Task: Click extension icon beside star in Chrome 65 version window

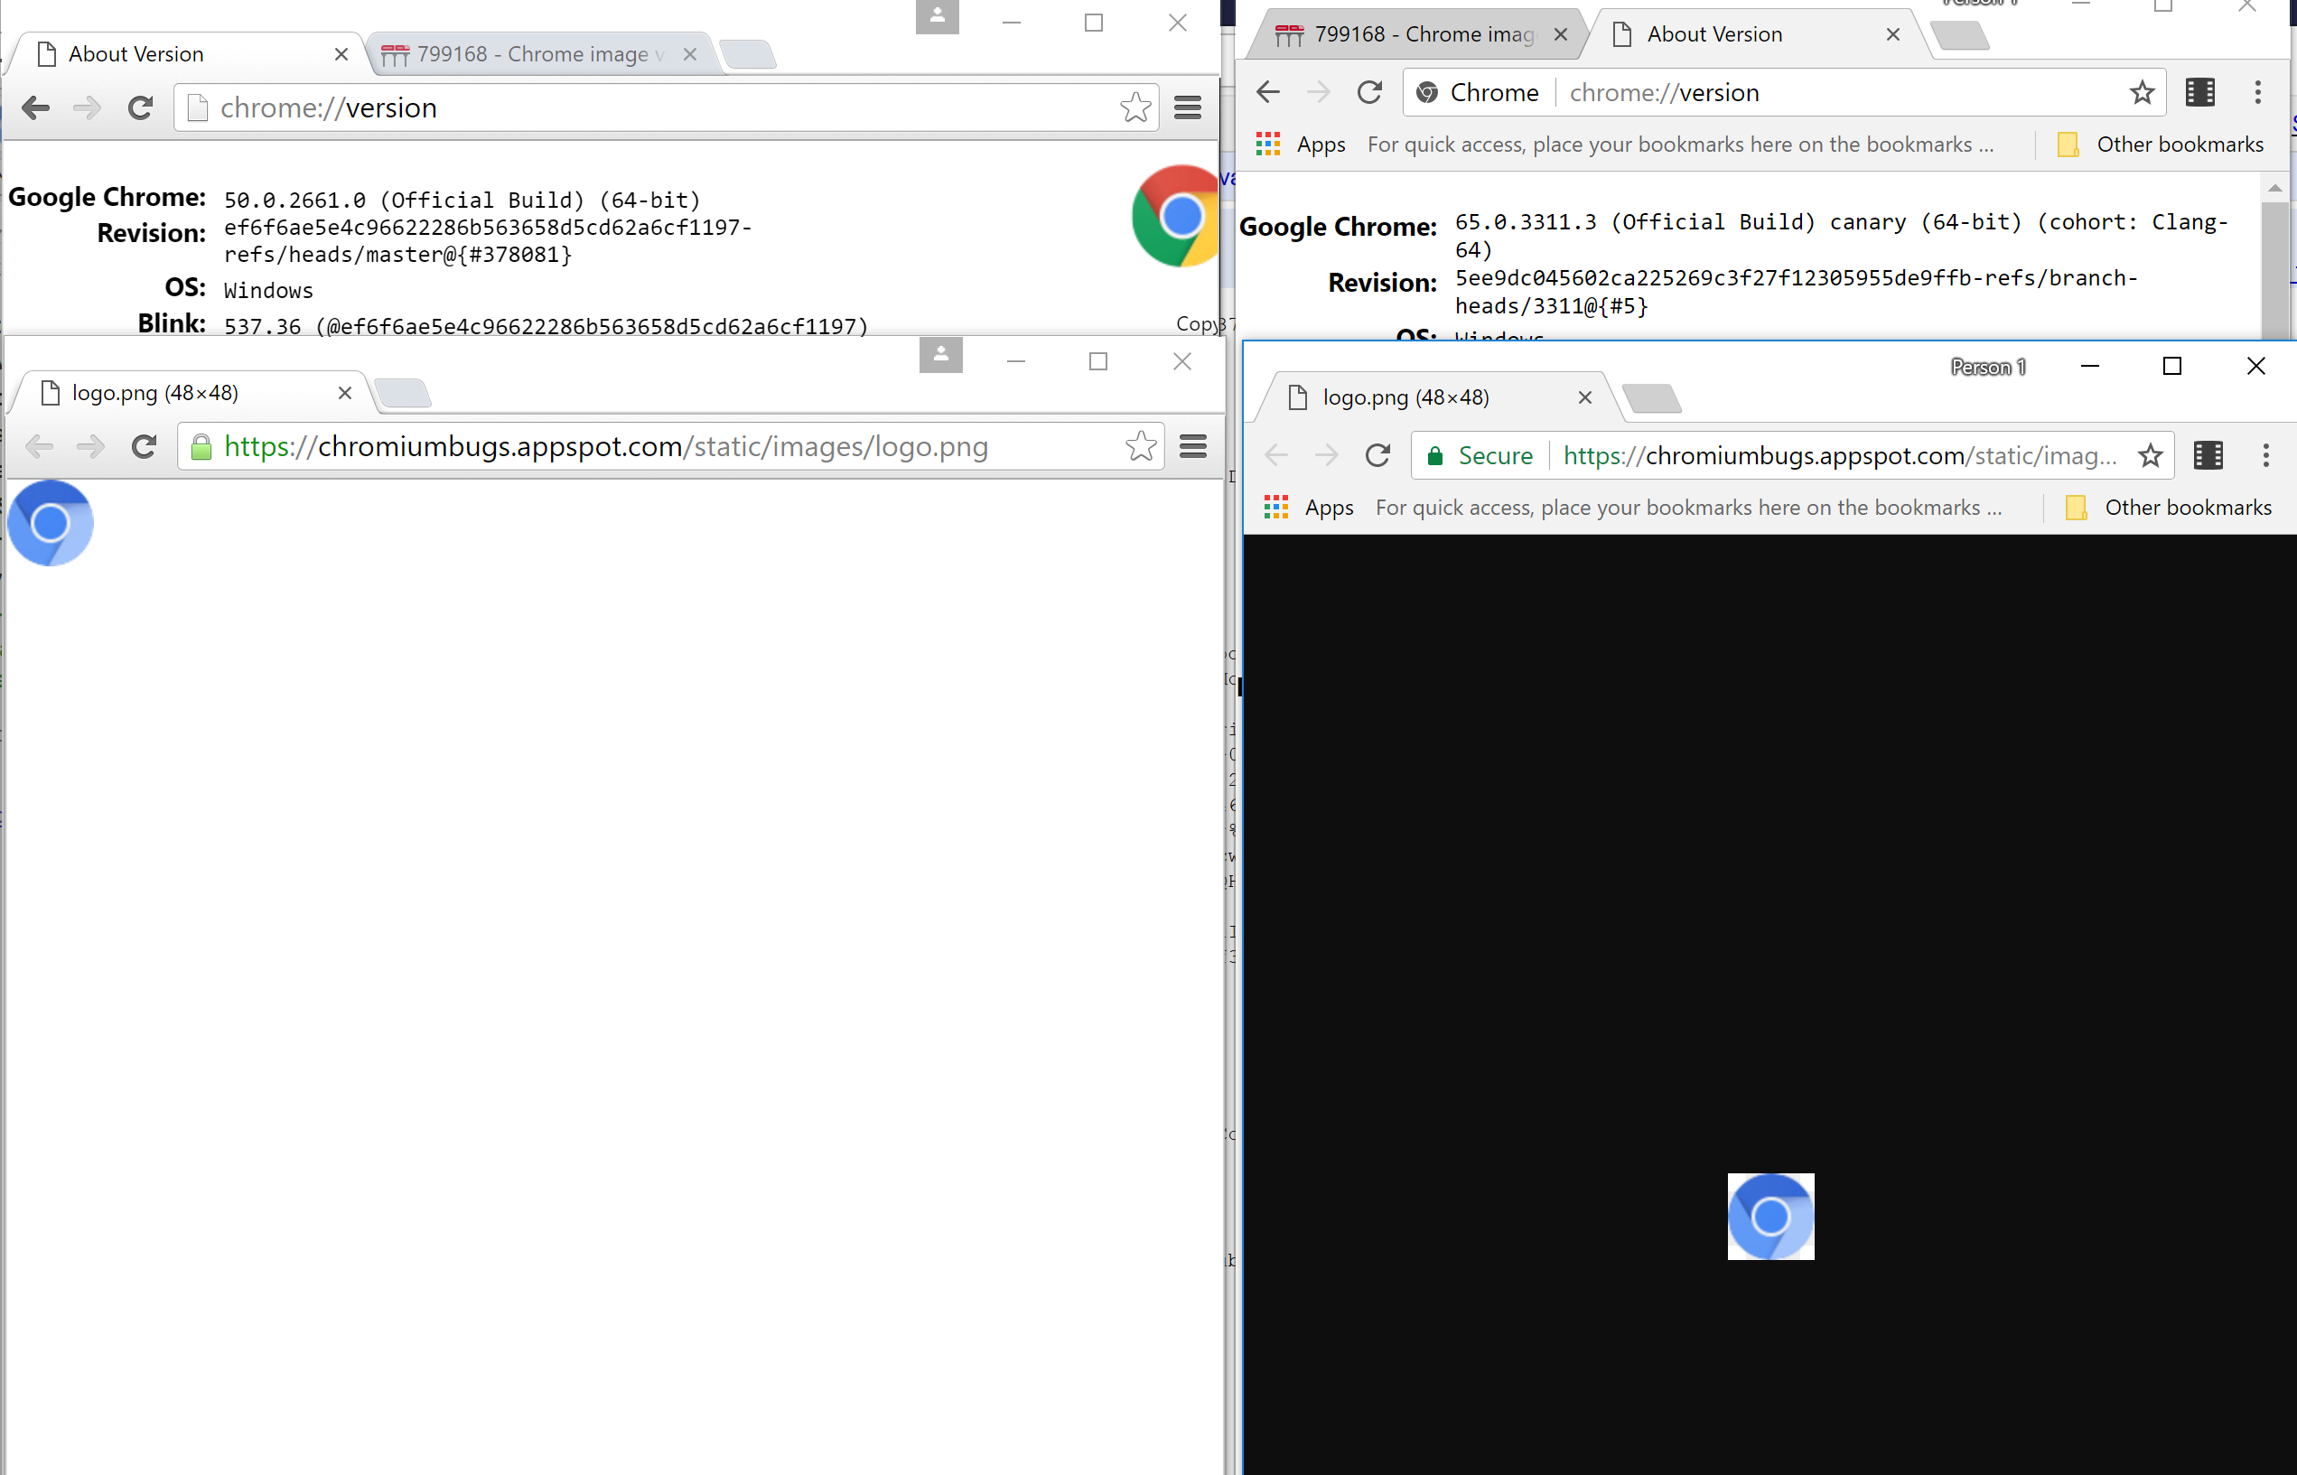Action: [x=2200, y=92]
